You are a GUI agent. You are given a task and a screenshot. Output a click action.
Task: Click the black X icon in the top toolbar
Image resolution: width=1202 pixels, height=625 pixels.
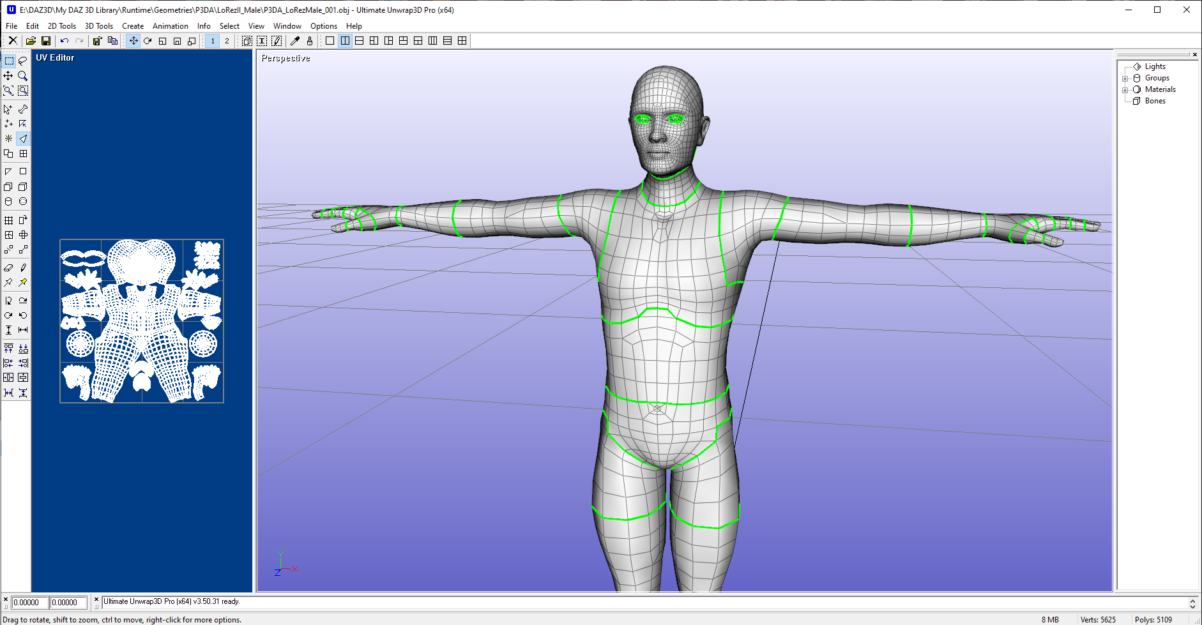pyautogui.click(x=13, y=41)
